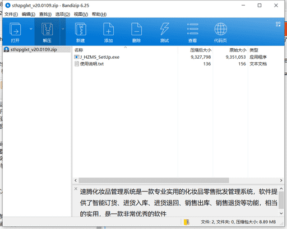Expand the dropdown arrow next to 打开
The image size is (287, 229).
point(31,29)
